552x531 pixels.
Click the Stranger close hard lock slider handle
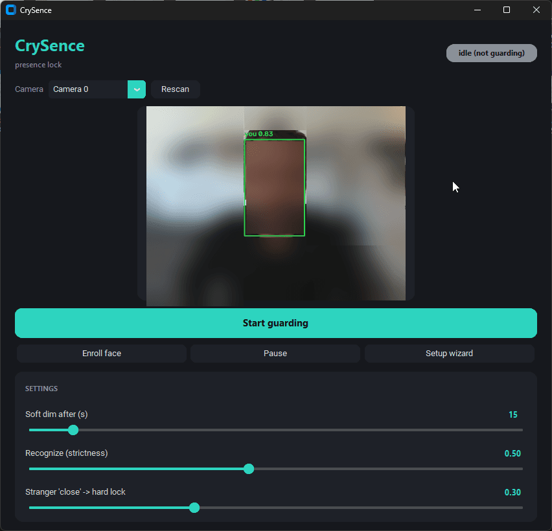pos(194,508)
